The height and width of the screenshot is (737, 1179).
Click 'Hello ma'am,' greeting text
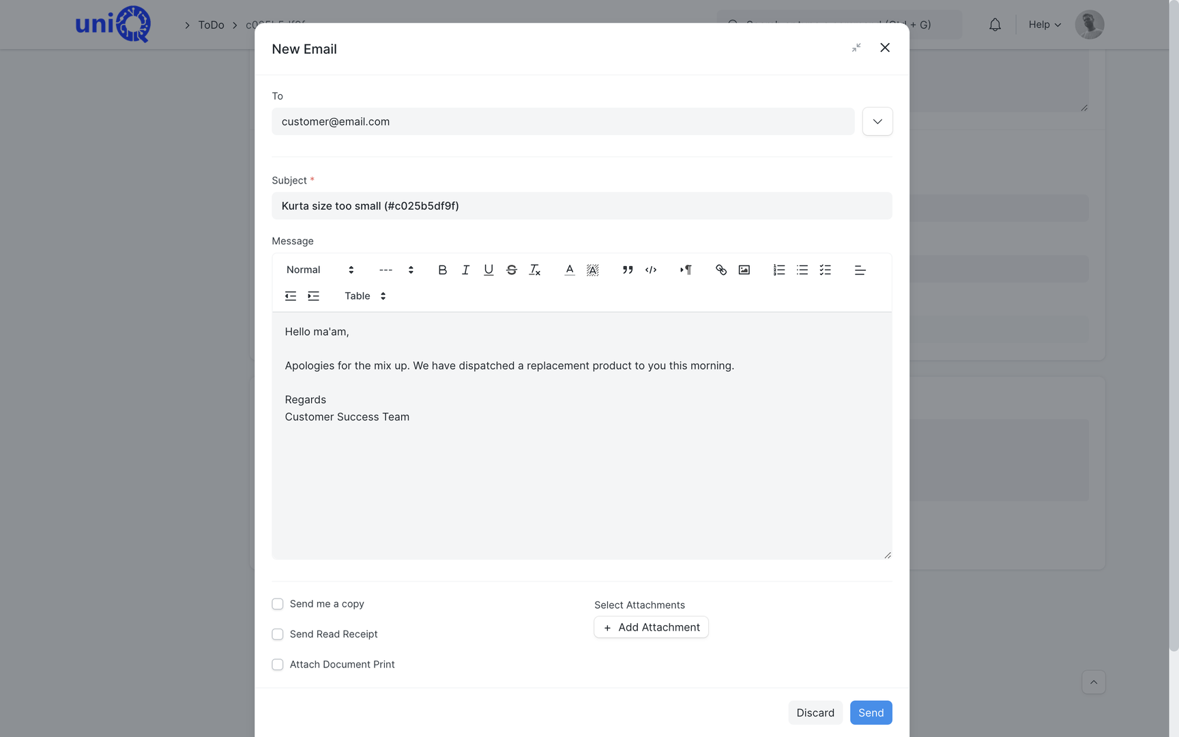tap(317, 332)
